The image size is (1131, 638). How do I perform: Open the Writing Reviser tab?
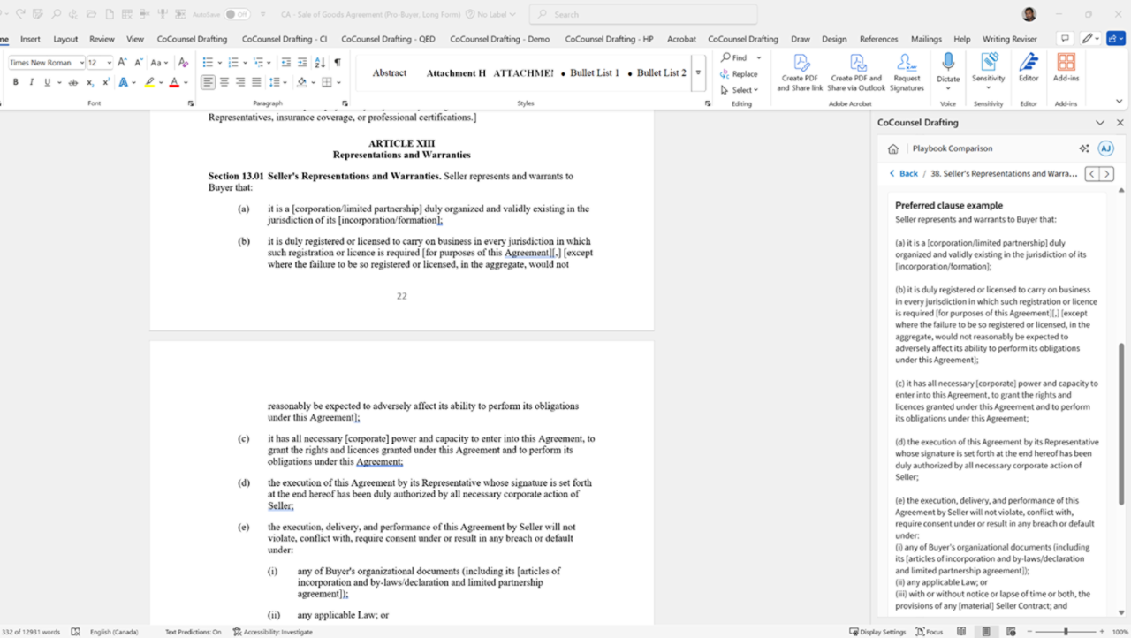(1009, 39)
